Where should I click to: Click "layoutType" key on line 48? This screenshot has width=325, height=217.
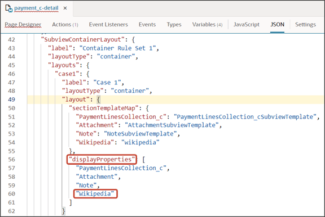click(x=83, y=91)
